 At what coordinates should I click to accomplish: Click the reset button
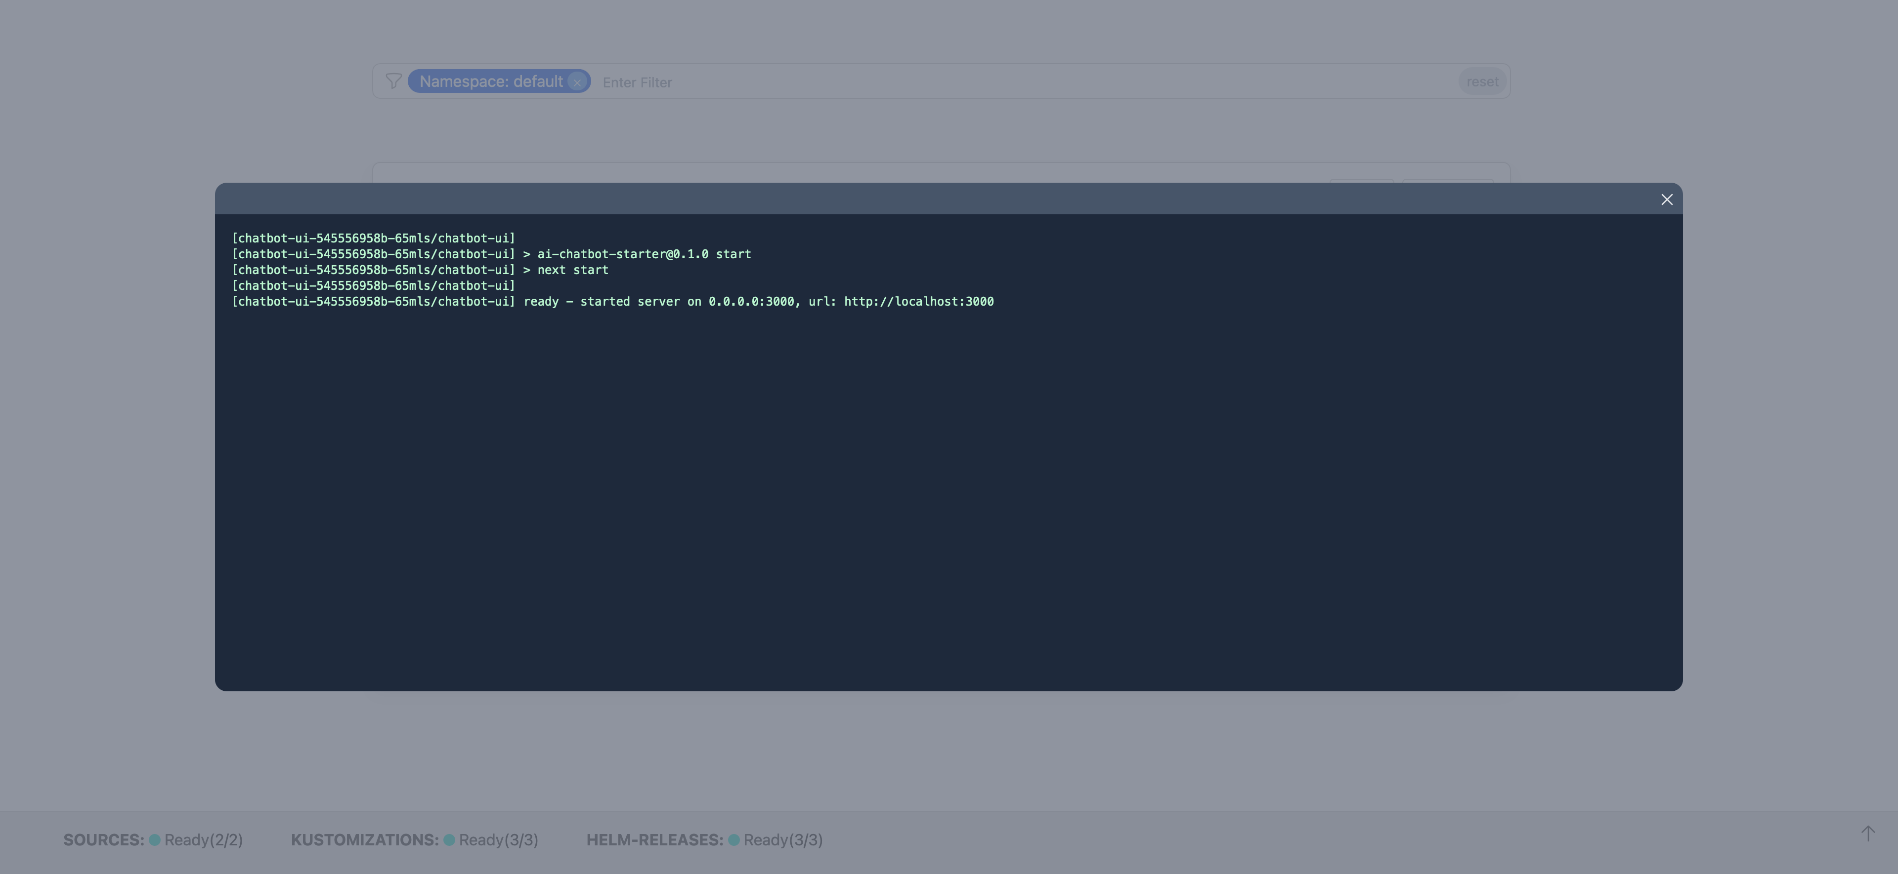click(1482, 81)
